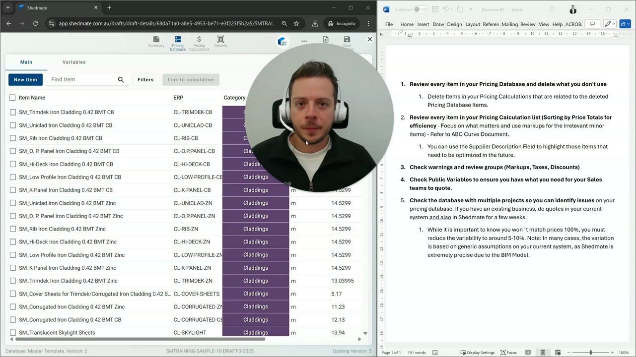Click the zoom in plus on Word status bar
This screenshot has height=357, width=636.
click(612, 353)
